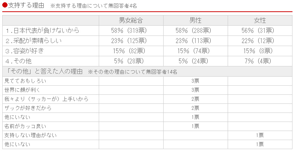Viewport: 294px width, 151px height.
Task: Click the 23% (113票) cell in 男性
Action: (193, 41)
